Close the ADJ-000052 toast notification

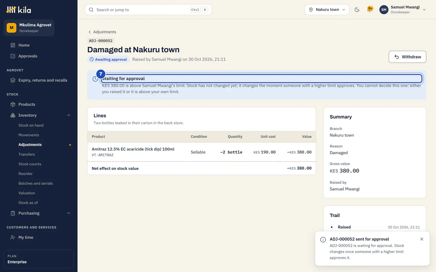422,239
